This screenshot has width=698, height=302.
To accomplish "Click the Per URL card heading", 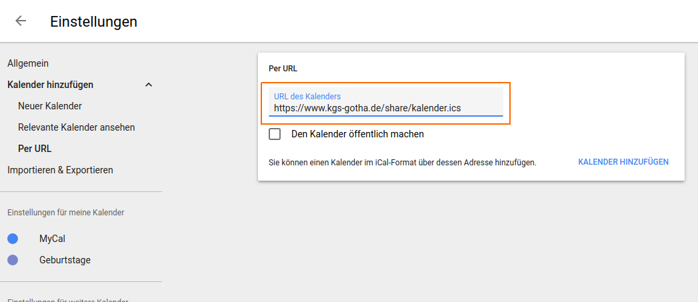I will [x=283, y=68].
